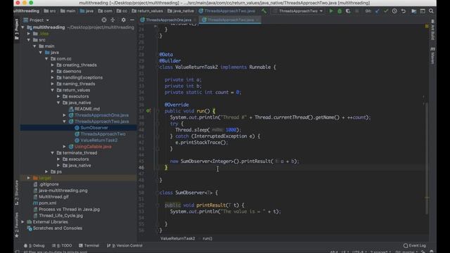Click the Git commit checkmark icon
The height and width of the screenshot is (253, 450).
(386, 11)
